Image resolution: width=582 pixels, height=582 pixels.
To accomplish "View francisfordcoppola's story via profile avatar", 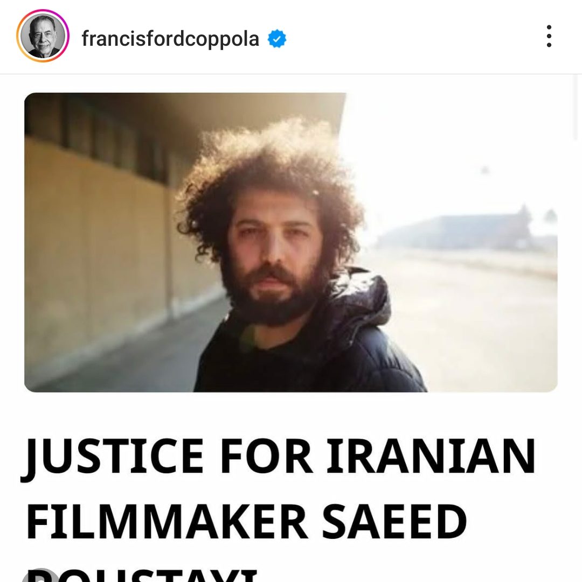I will 43,36.
